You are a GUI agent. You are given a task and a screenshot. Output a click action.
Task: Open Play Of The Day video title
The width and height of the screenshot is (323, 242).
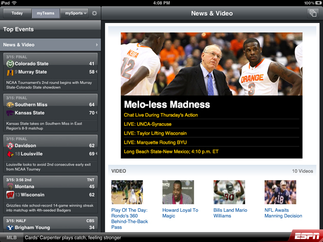pyautogui.click(x=130, y=218)
